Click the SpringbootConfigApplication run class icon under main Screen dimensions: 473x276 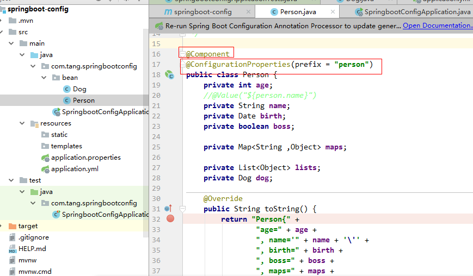pyautogui.click(x=56, y=112)
